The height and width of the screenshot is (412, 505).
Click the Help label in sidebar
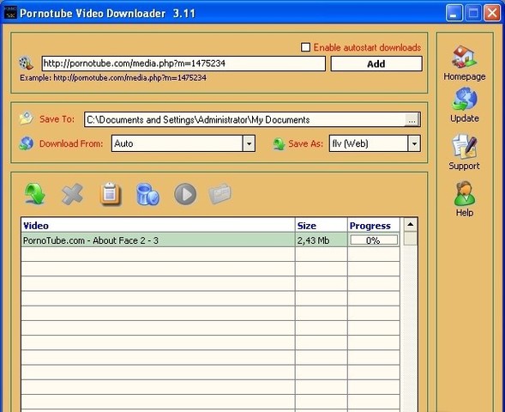click(465, 213)
